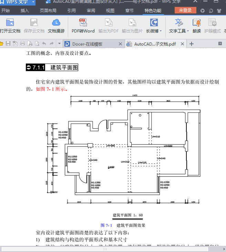
Task: Close the Docer-在线模板 tab
Action: click(120, 44)
